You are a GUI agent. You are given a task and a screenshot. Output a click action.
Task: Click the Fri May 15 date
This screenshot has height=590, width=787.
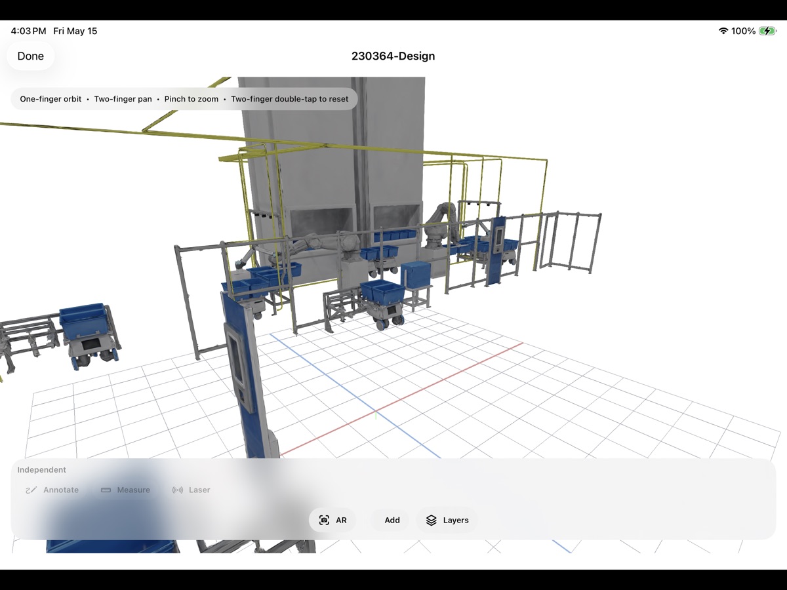click(x=75, y=31)
